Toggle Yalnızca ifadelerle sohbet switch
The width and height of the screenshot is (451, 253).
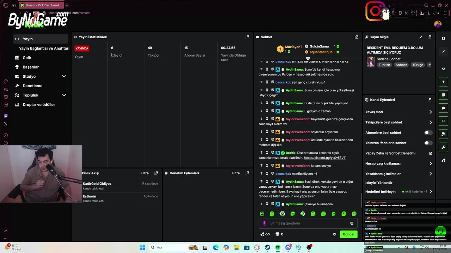pos(428,143)
